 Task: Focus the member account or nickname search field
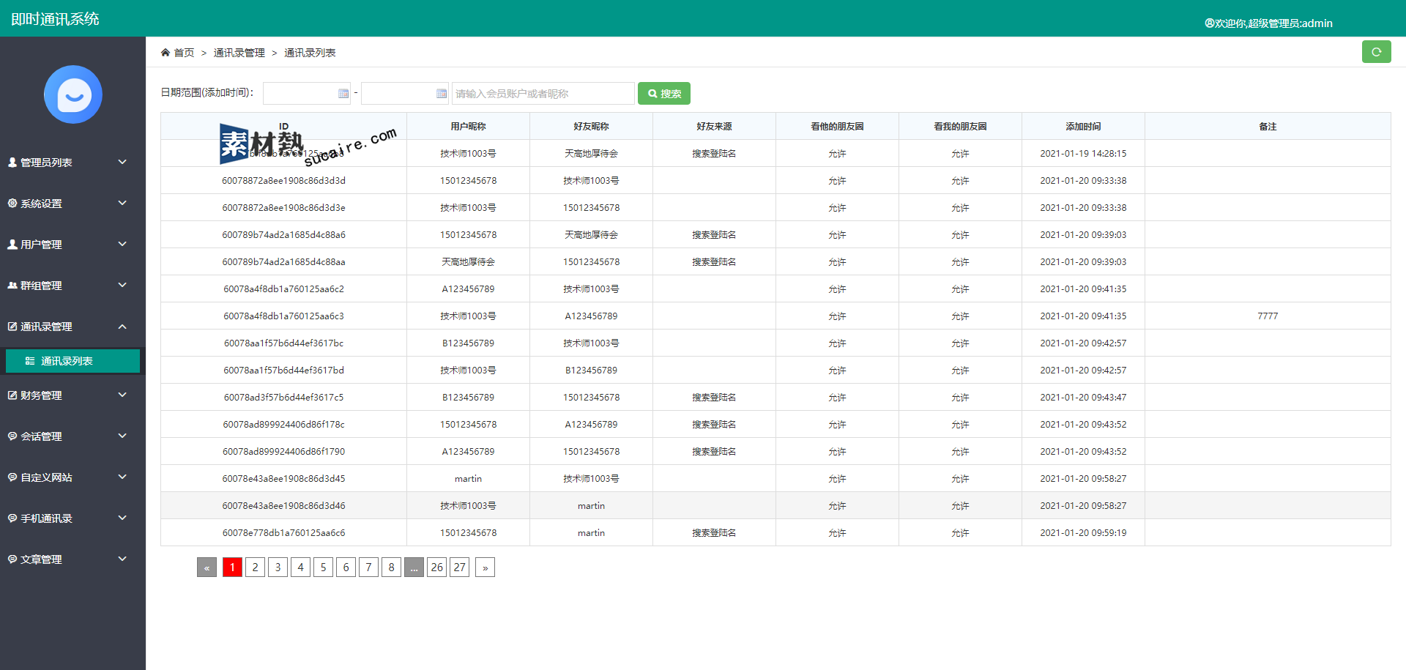543,94
